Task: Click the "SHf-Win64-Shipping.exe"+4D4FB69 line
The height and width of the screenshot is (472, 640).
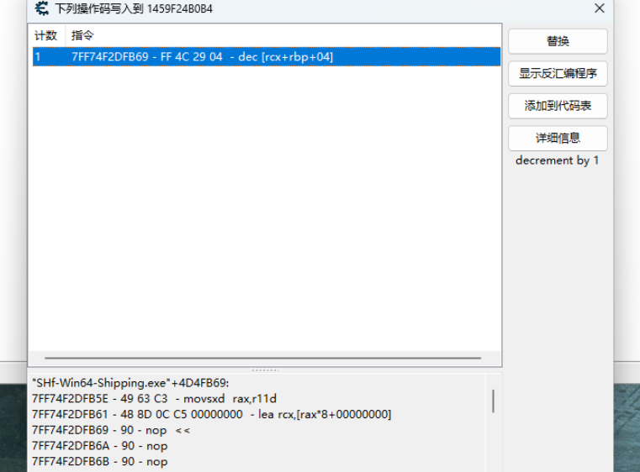Action: click(130, 383)
